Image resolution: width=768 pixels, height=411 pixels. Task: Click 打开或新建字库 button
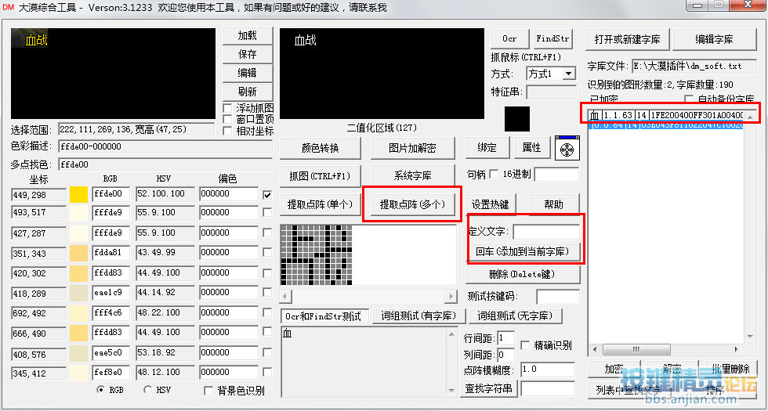[x=628, y=39]
